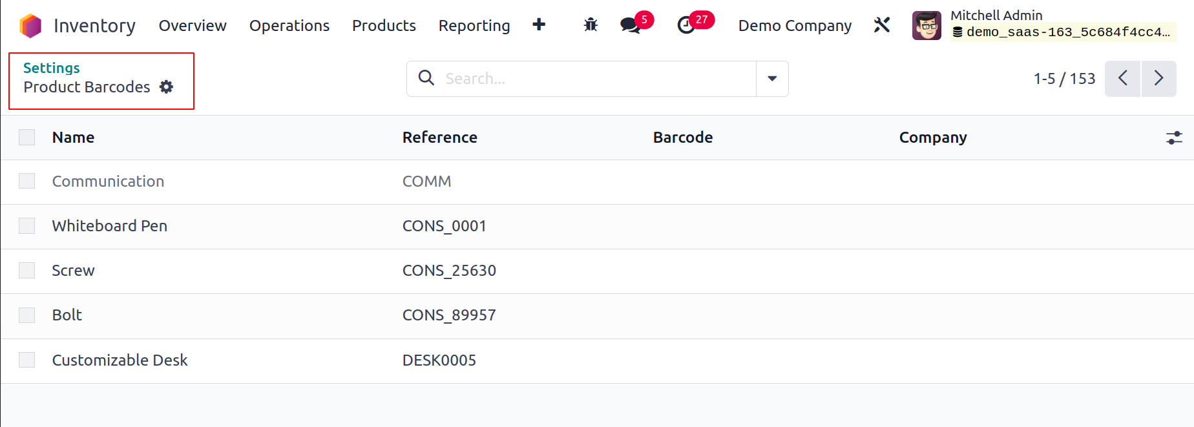
Task: Open optional columns adjust icon
Action: 1174,138
